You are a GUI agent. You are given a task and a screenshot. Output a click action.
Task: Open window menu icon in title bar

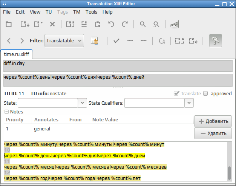tap(5, 4)
